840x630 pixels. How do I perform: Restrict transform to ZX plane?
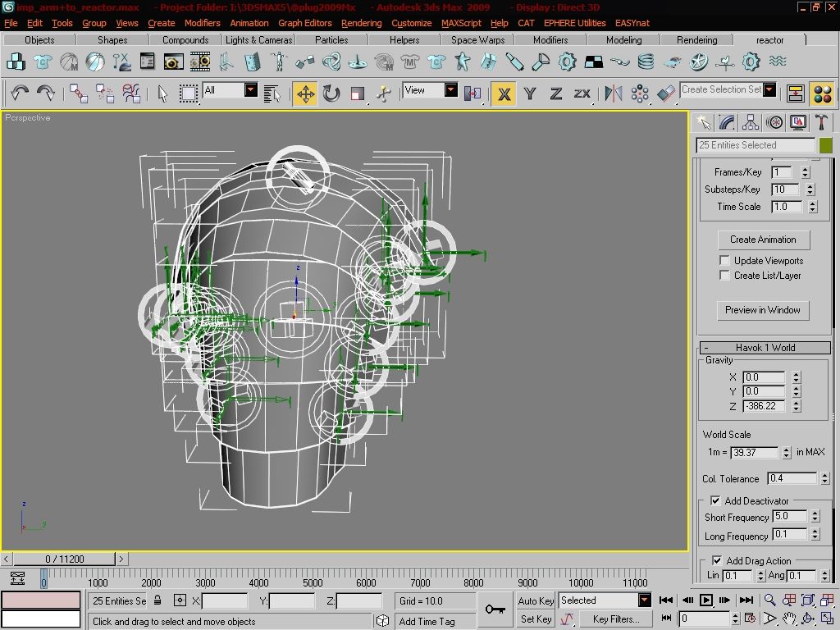582,94
